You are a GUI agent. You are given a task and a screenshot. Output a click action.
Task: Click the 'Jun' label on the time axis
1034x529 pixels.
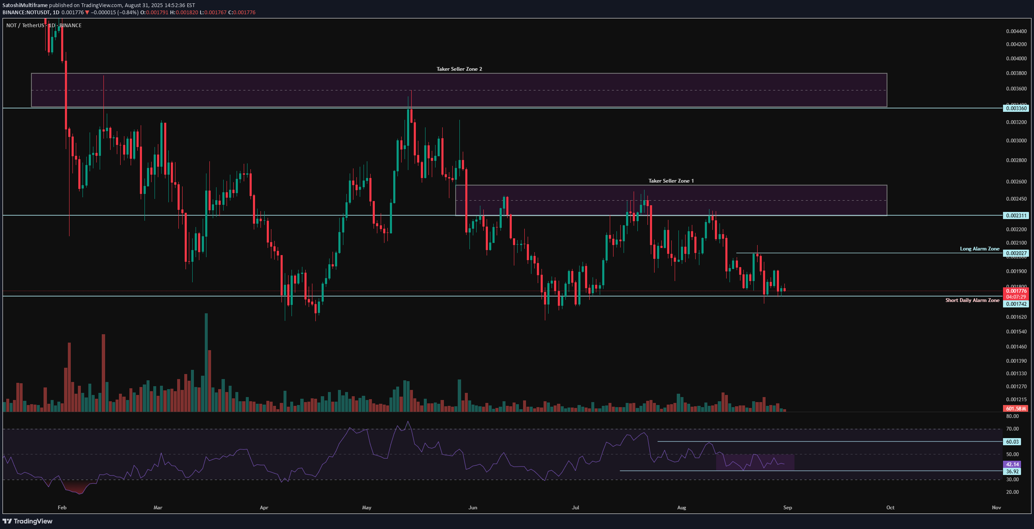click(473, 508)
